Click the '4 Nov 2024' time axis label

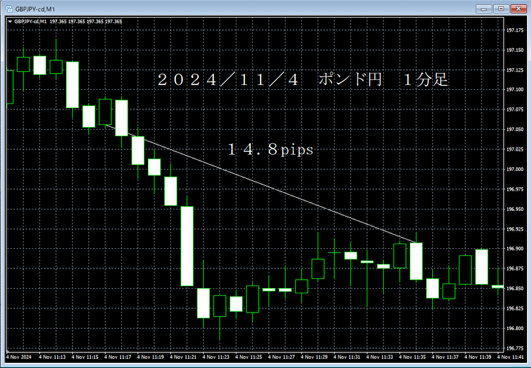tap(19, 357)
